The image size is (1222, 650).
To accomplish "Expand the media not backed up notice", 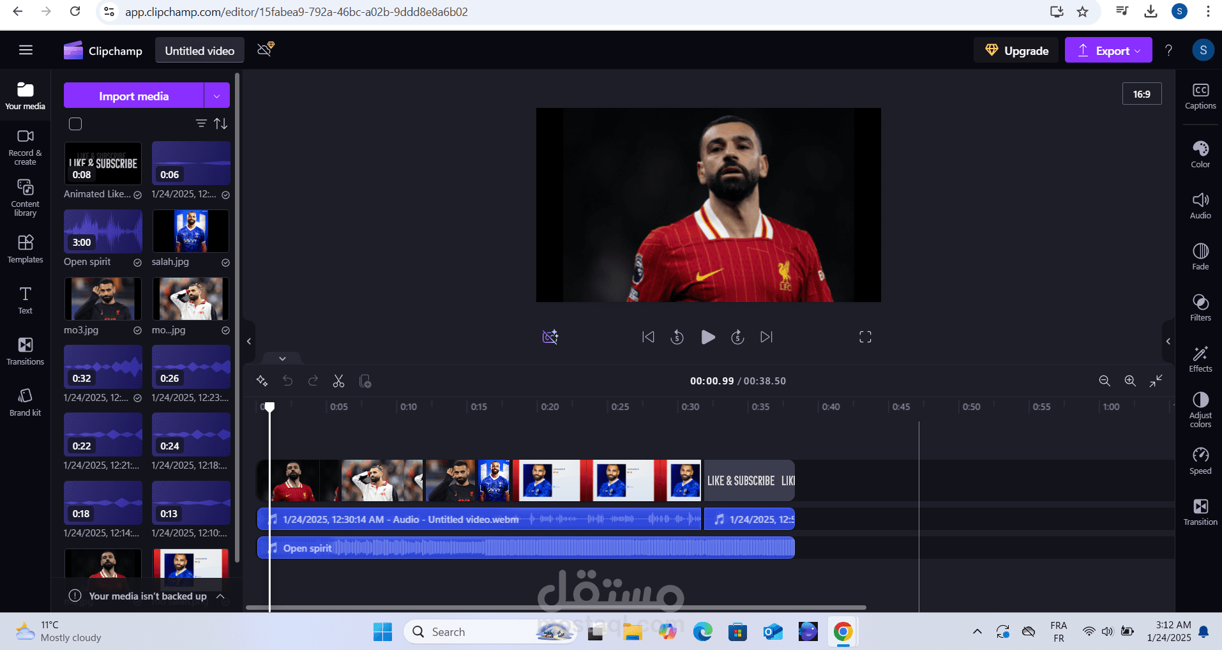I will point(220,596).
